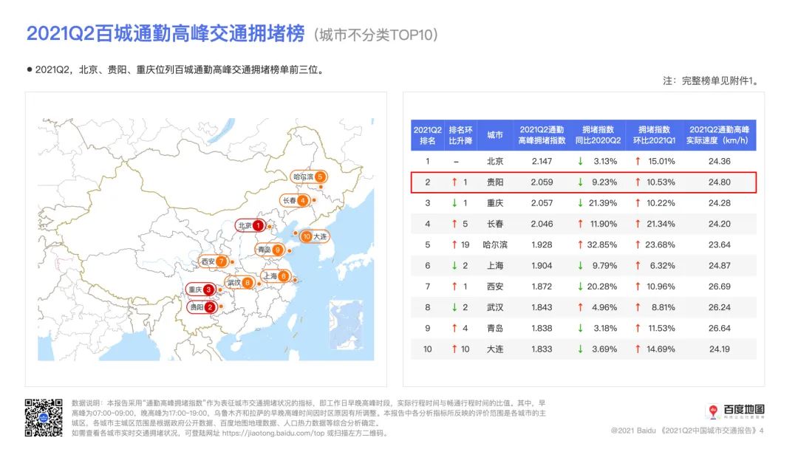Click the '百度地图' logo text
This screenshot has width=798, height=449.
(743, 409)
